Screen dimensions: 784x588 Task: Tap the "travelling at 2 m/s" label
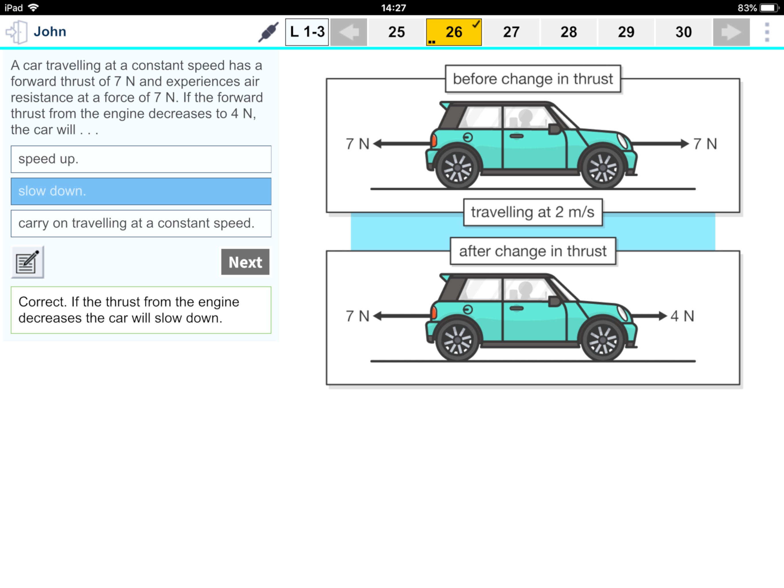[533, 212]
